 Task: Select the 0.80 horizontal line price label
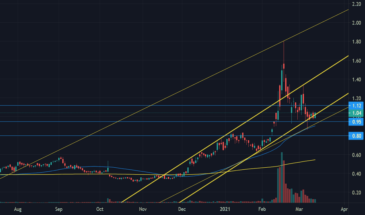click(x=356, y=136)
